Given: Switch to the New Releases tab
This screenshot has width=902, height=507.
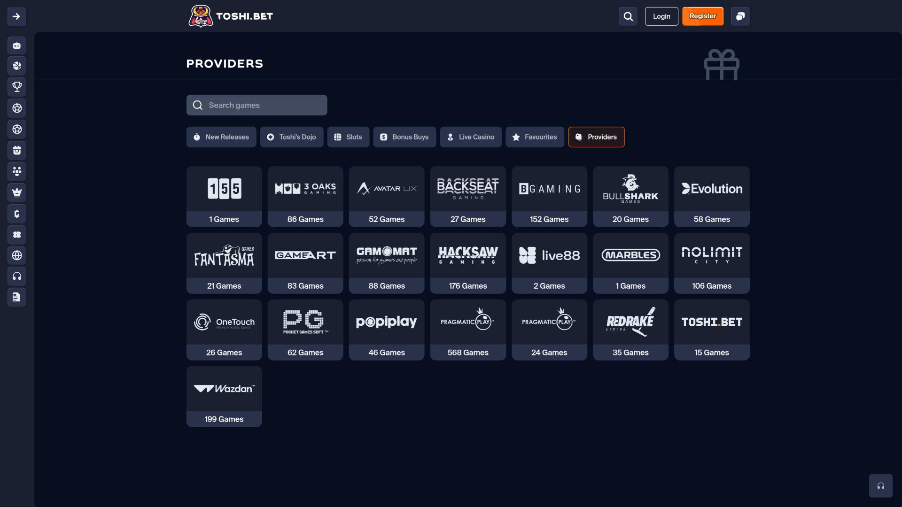Looking at the screenshot, I should [x=221, y=137].
